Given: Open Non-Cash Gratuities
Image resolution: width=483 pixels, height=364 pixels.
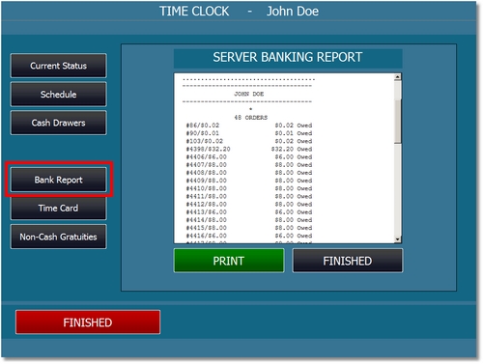Looking at the screenshot, I should (58, 237).
